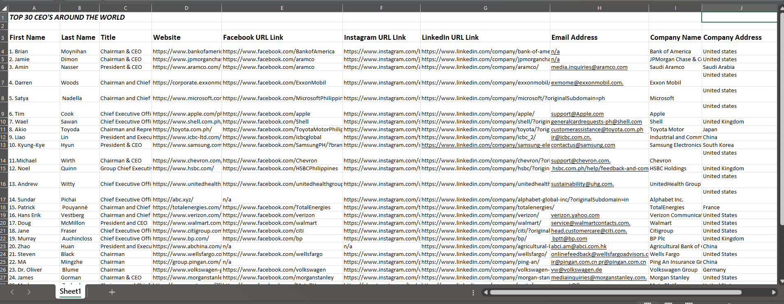Go to the next sheet arrow
The width and height of the screenshot is (784, 304).
click(29, 292)
